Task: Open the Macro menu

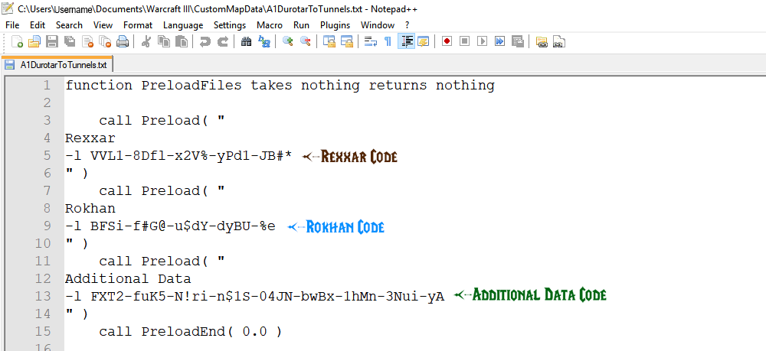Action: pos(270,25)
